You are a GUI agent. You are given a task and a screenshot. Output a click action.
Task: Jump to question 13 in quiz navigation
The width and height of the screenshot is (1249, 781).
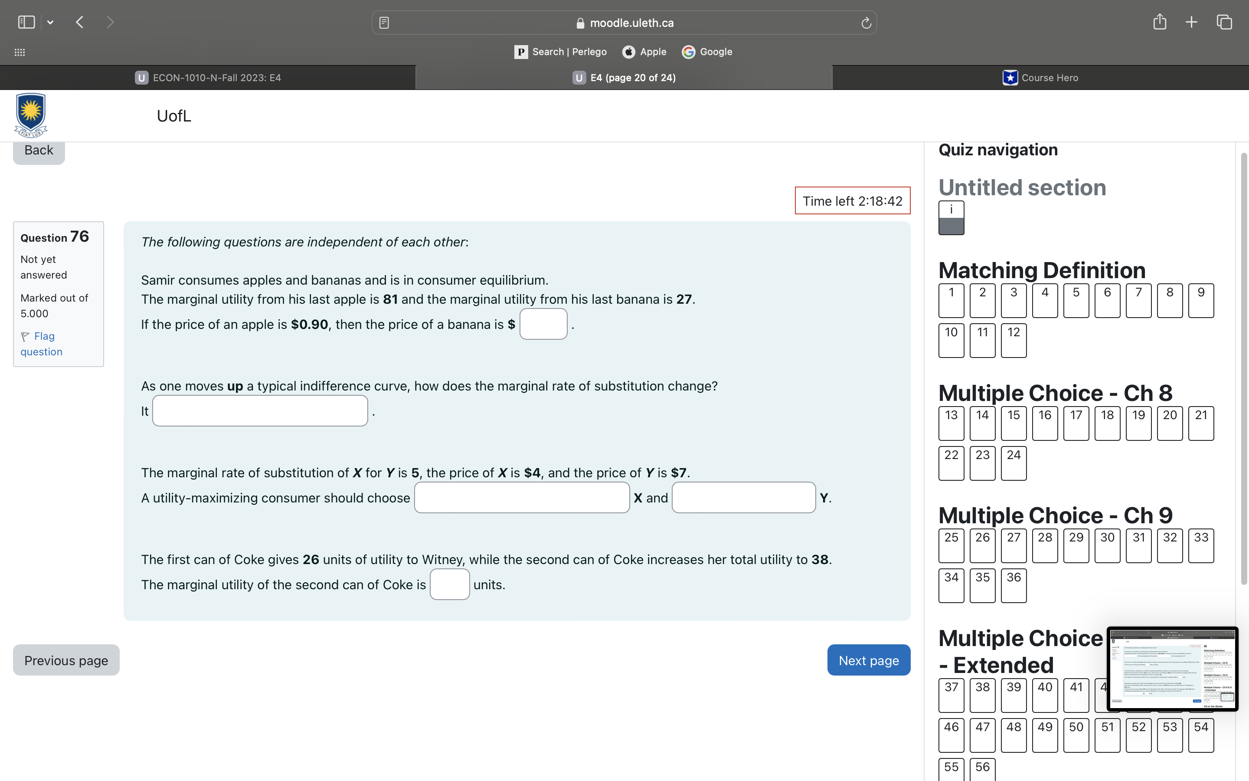pyautogui.click(x=950, y=423)
